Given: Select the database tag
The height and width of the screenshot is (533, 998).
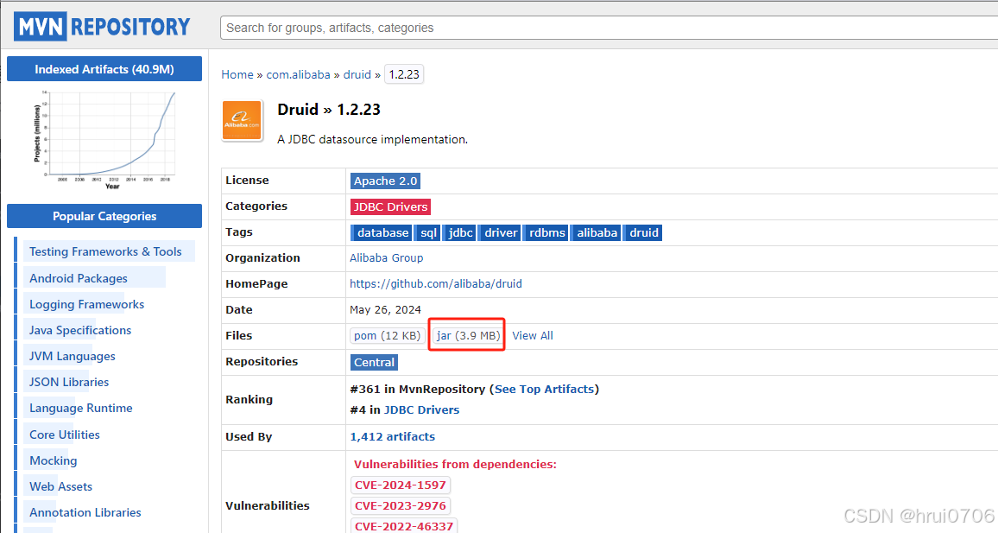Looking at the screenshot, I should pyautogui.click(x=382, y=233).
